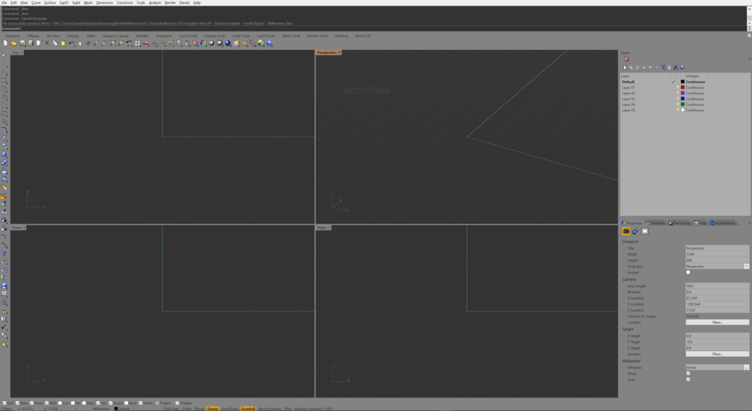Toggle Ortho in status bar
752x411 pixels.
click(186, 409)
